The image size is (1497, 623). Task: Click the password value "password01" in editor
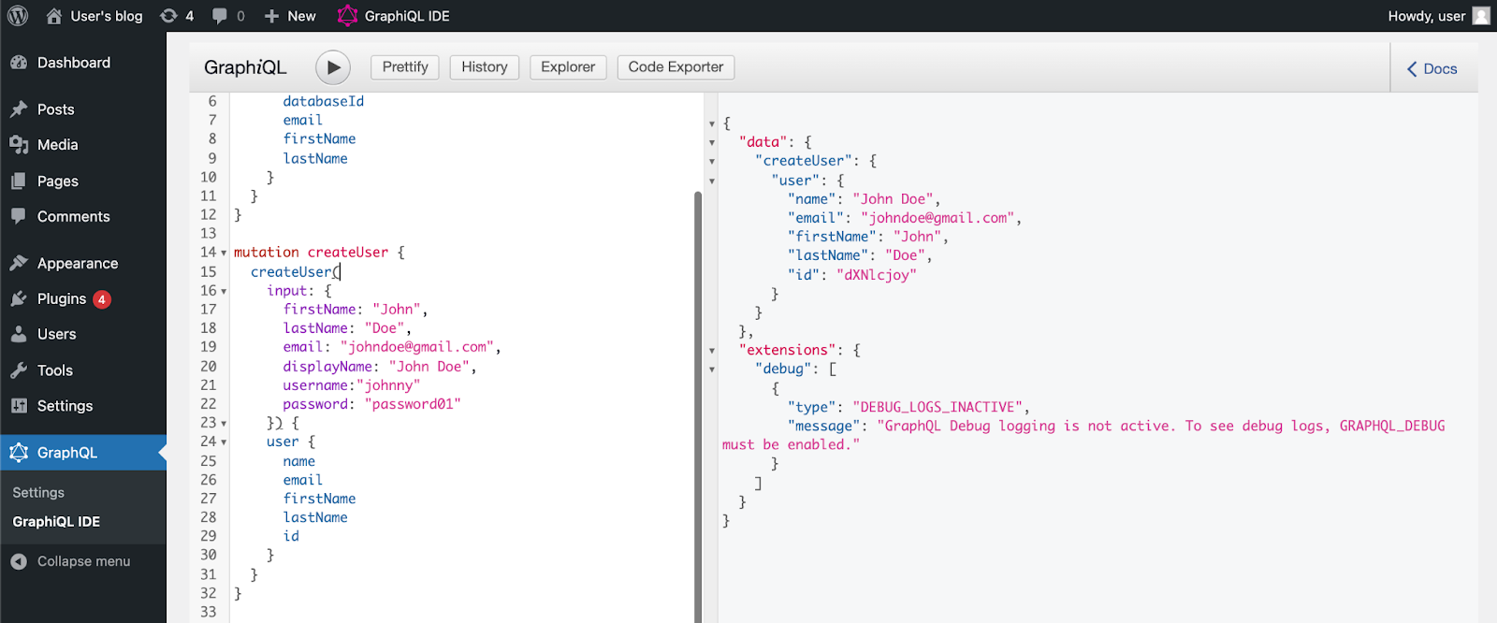tap(413, 404)
